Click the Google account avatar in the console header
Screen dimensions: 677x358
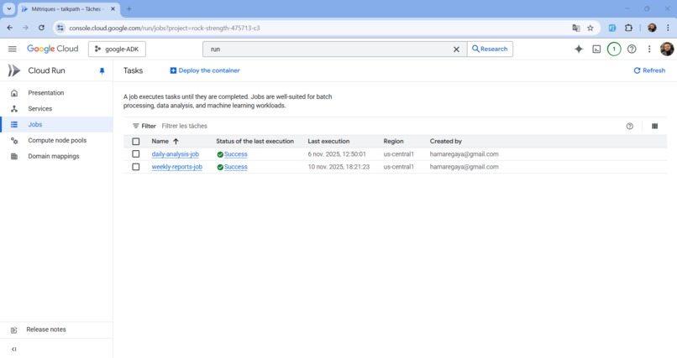pos(667,49)
